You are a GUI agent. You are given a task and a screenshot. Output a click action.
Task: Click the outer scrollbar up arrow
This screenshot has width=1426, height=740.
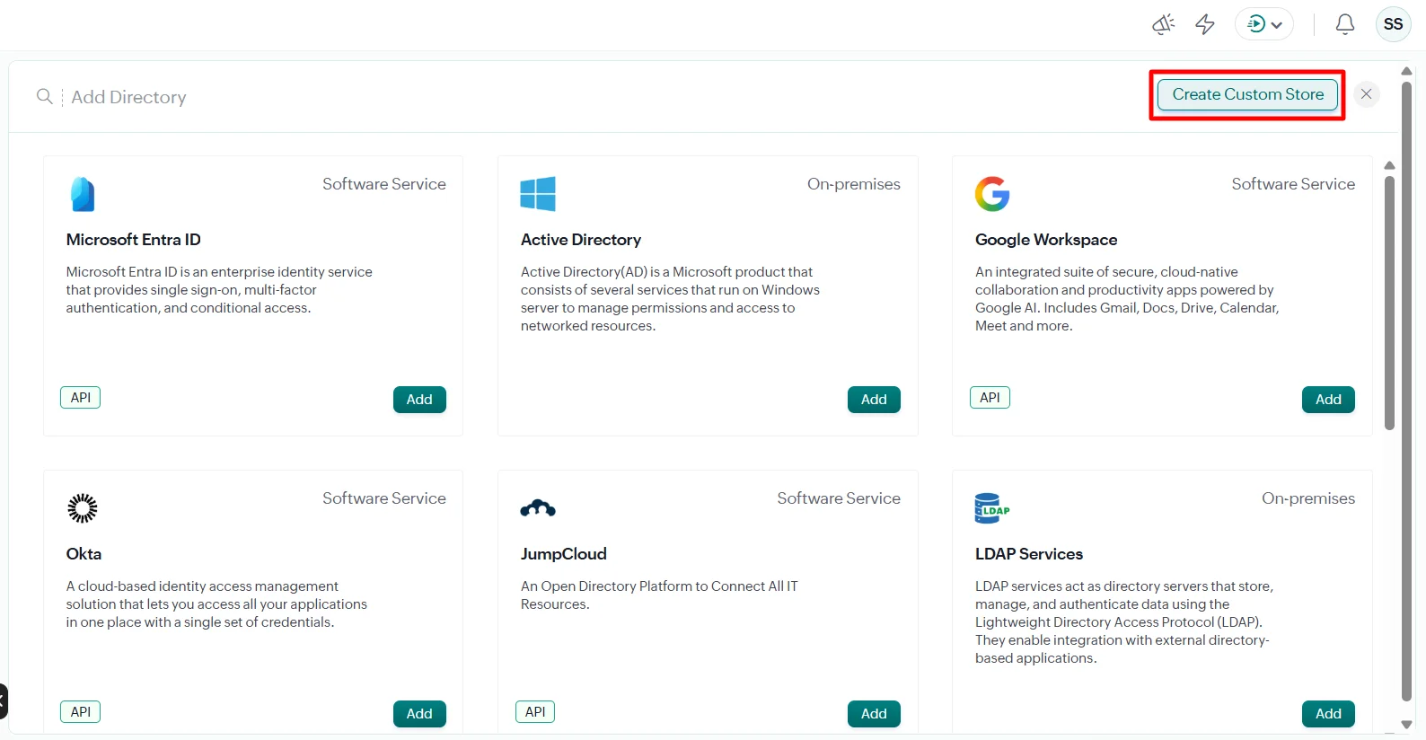pos(1406,71)
